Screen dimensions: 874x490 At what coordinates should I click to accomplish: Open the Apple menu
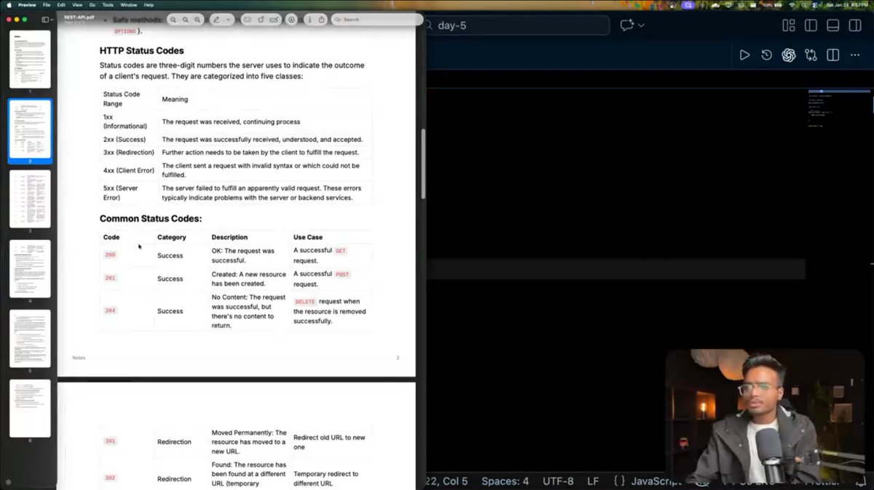coord(9,5)
